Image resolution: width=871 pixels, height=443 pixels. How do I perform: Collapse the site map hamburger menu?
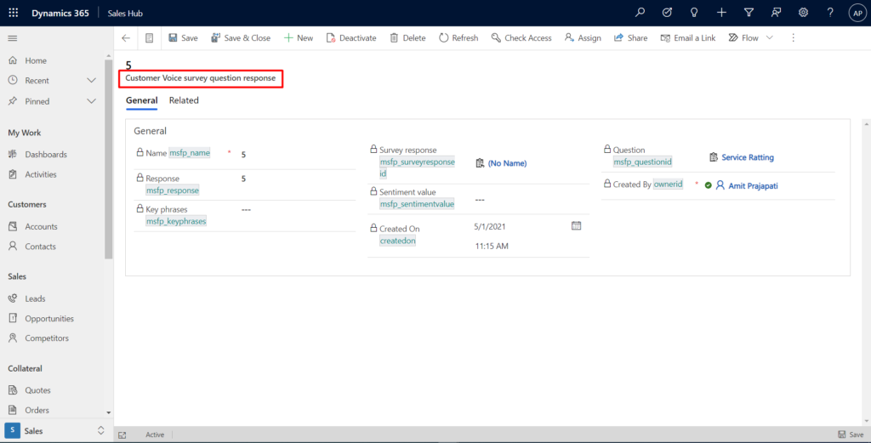(x=12, y=38)
